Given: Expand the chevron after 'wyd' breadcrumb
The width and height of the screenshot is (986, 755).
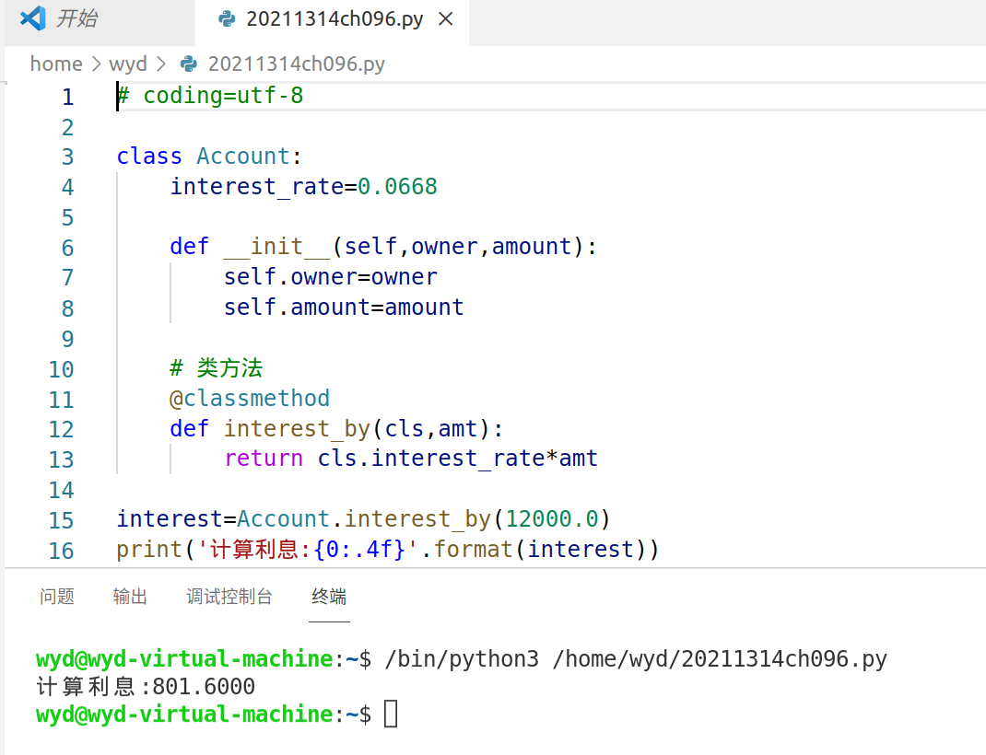Looking at the screenshot, I should pos(161,64).
